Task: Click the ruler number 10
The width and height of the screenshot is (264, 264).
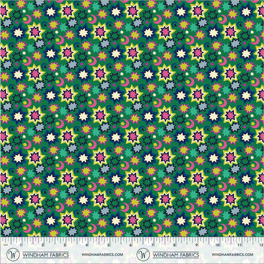Action: (x=217, y=245)
